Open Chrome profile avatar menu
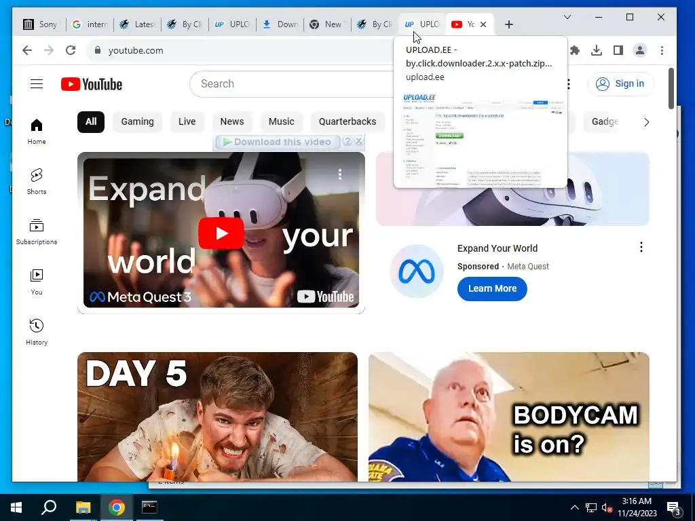 (640, 50)
